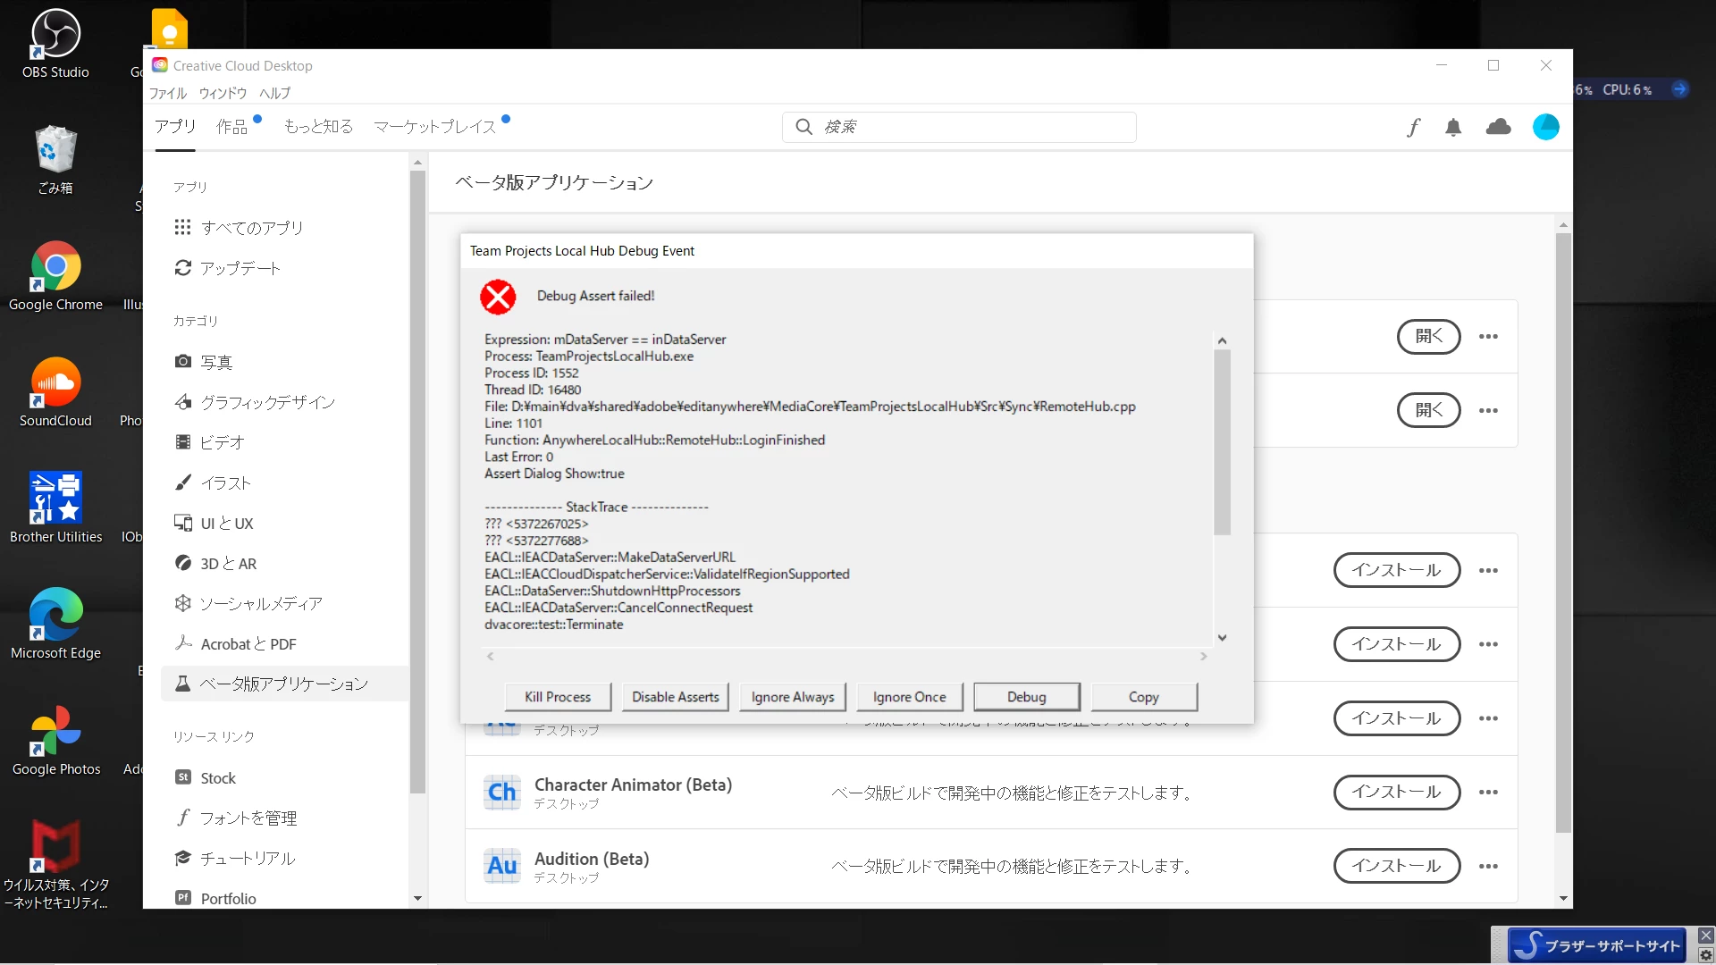Click the search input field
The width and height of the screenshot is (1716, 965).
[x=959, y=127]
